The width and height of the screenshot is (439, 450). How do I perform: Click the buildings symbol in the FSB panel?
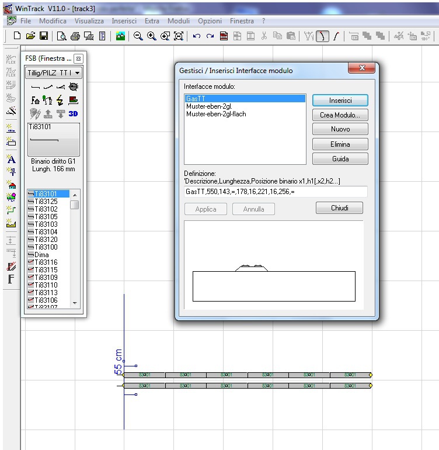(x=35, y=101)
